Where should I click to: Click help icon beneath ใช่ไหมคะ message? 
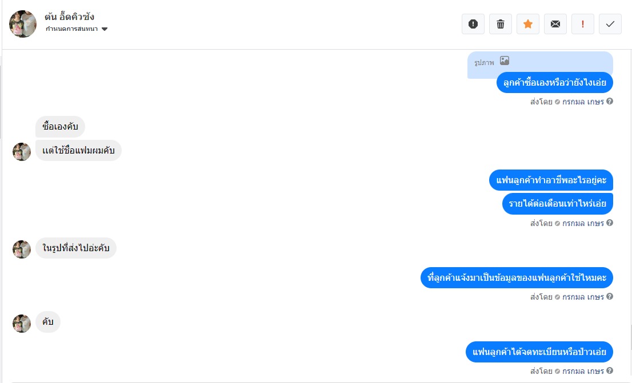coord(609,296)
